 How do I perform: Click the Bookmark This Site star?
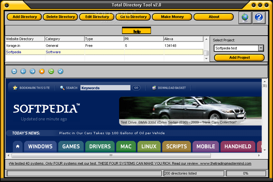click(x=15, y=88)
